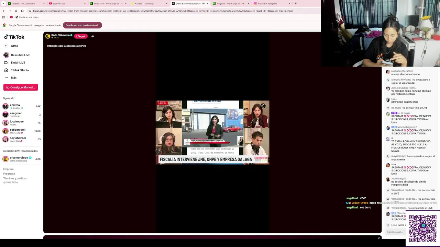Click Diario El Comercio channel name
Viewport: 440px width, 247px height.
pos(60,35)
